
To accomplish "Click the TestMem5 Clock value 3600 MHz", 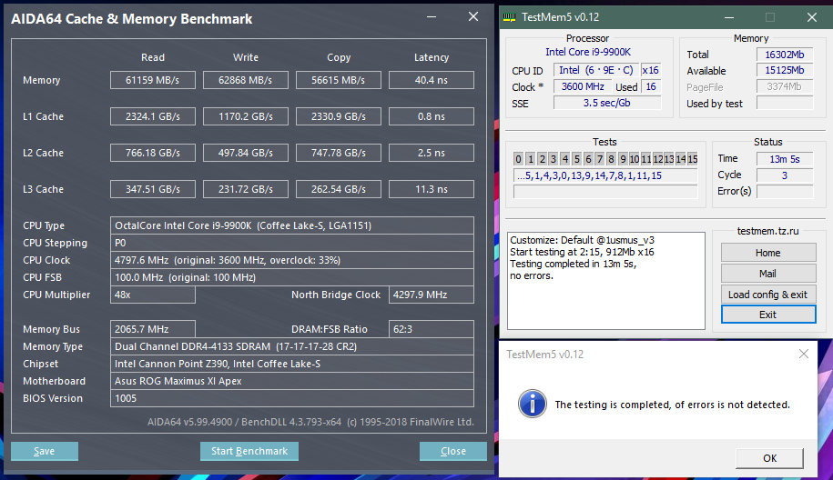I will (583, 86).
